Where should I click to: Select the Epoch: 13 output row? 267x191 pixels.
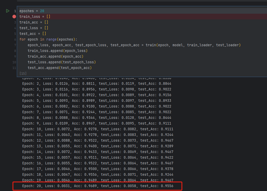pos(98,146)
